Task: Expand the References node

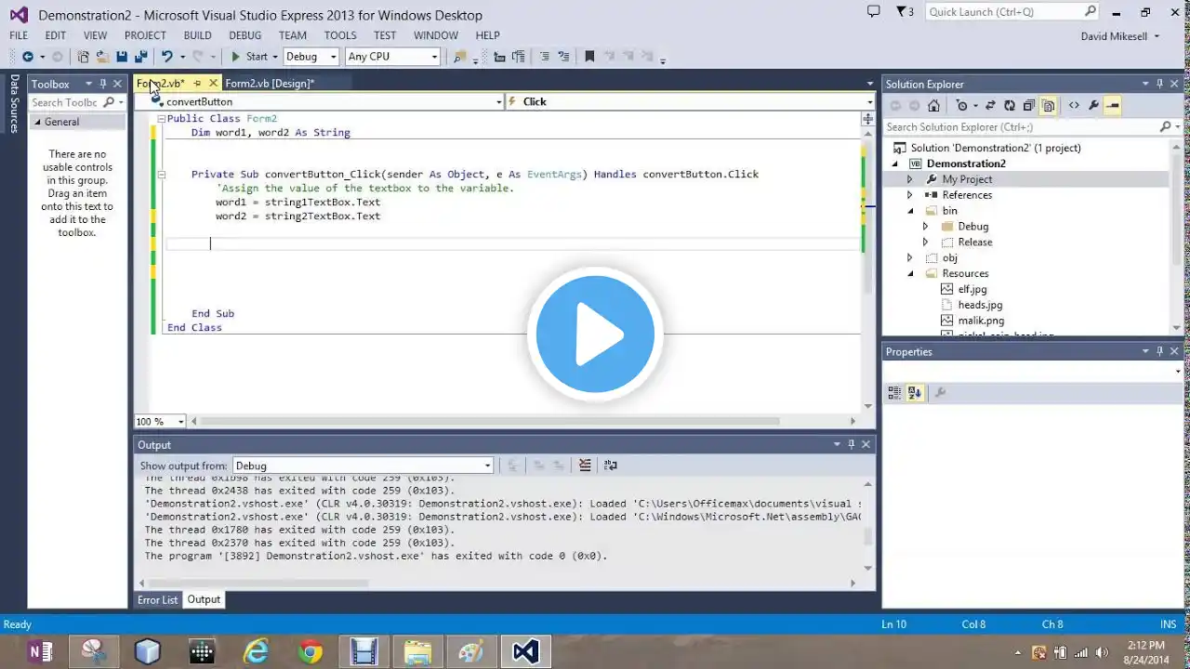Action: pyautogui.click(x=910, y=195)
